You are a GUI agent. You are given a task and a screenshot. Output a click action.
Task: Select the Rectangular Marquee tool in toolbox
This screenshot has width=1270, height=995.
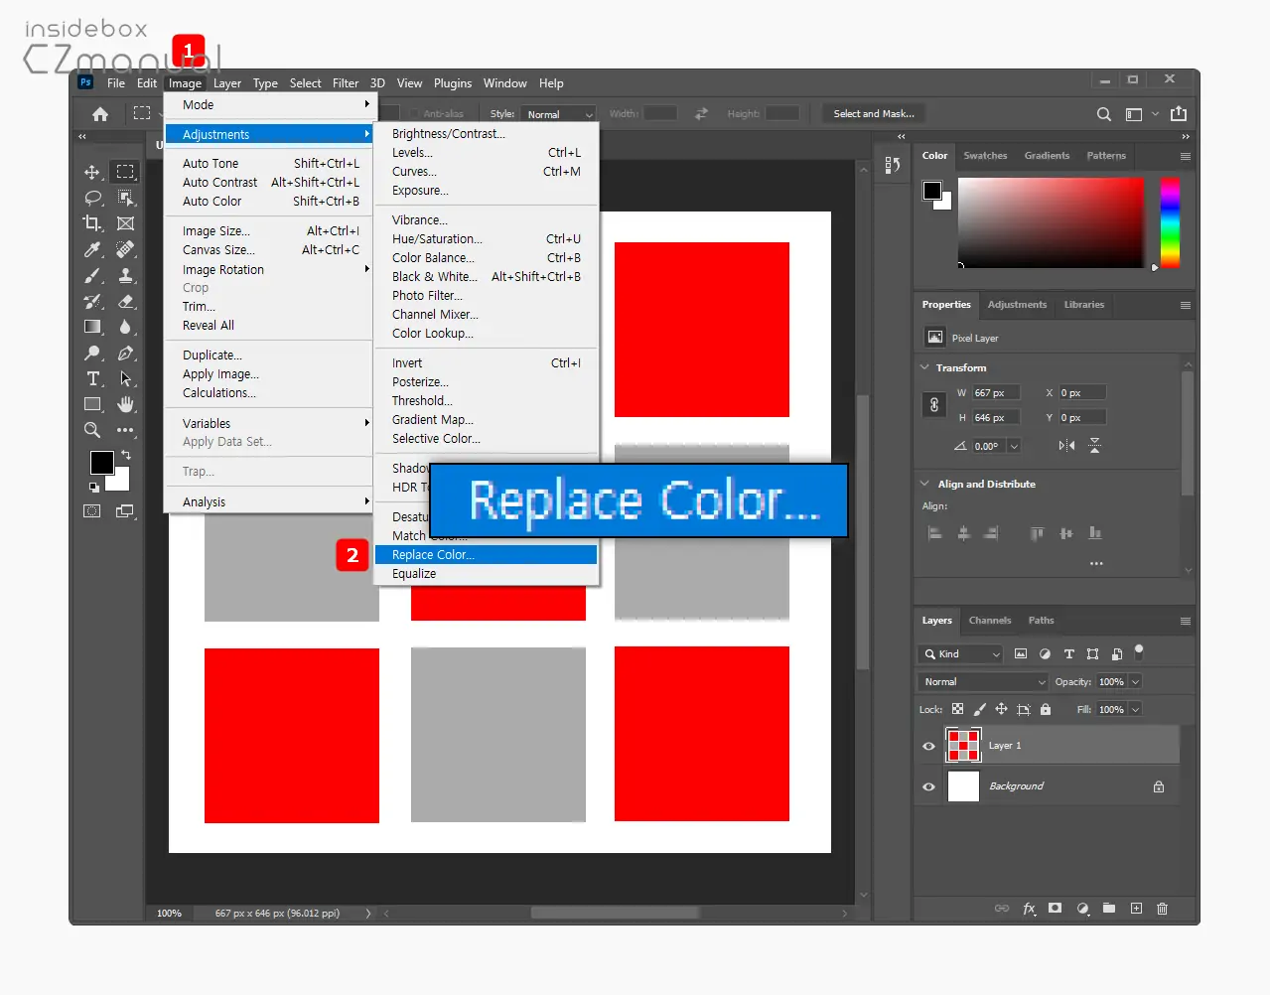coord(125,172)
